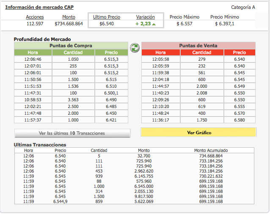This screenshot has height=214, width=270.
Task: Click the Monto Acumulado column header
Action: tap(211, 150)
